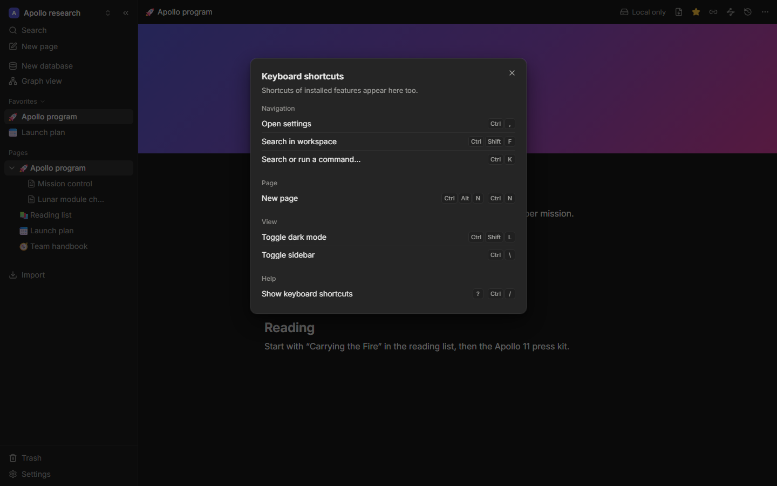Collapse the Apollo program page tree
Viewport: 777px width, 486px height.
coord(12,168)
